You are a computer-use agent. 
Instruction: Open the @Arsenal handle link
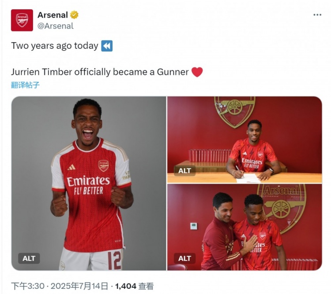coord(55,26)
